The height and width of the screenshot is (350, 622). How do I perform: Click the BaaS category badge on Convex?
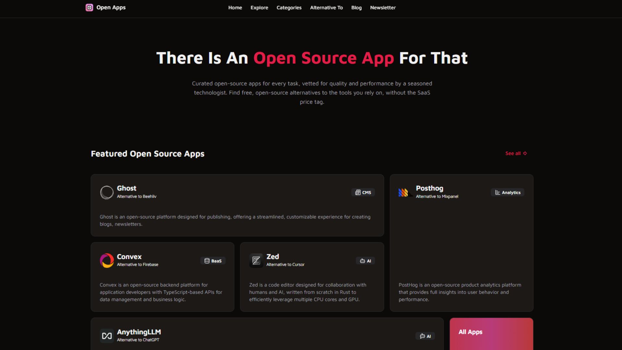[x=213, y=261]
